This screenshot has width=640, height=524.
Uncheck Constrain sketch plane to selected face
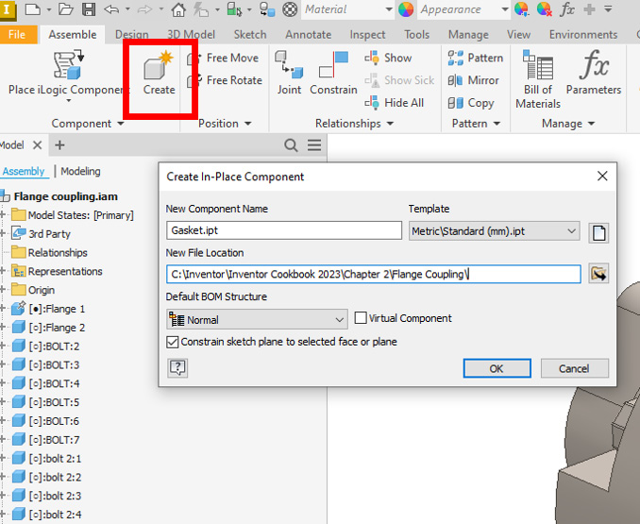172,342
